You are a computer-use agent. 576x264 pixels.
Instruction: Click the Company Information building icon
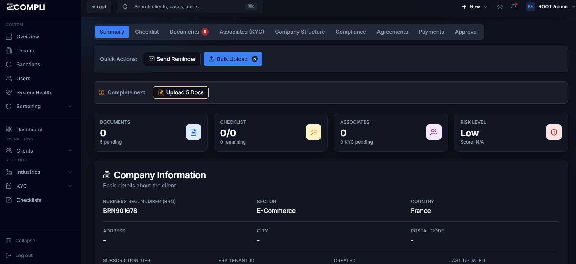click(107, 175)
